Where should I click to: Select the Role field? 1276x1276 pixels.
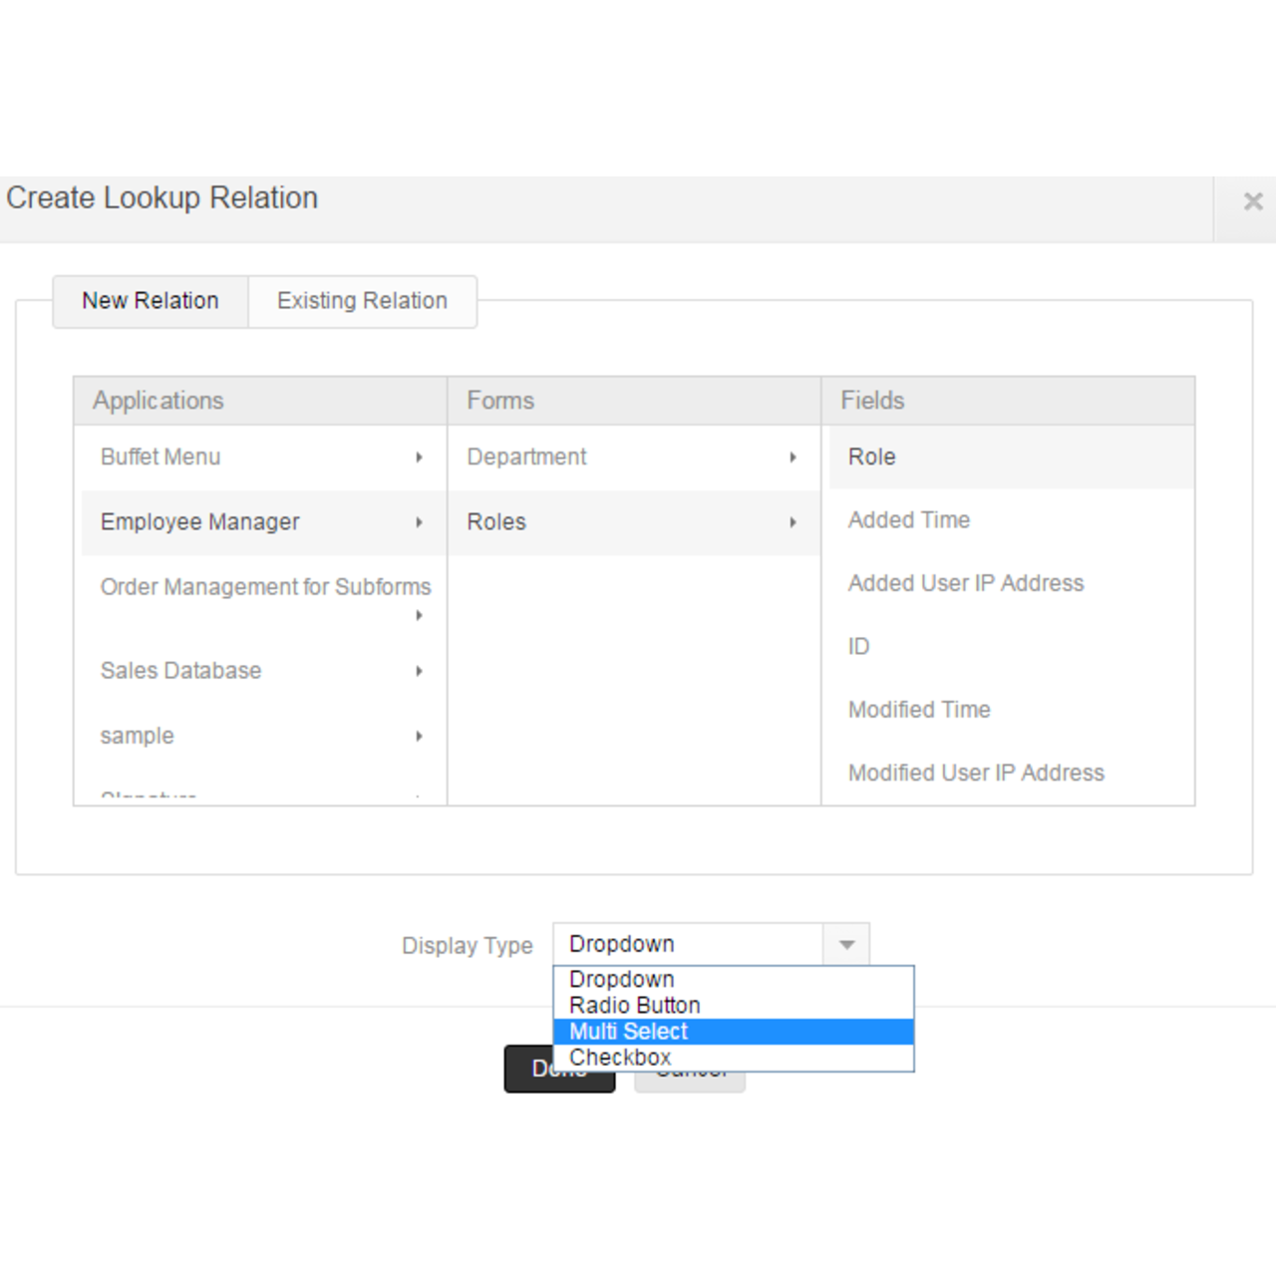(872, 457)
